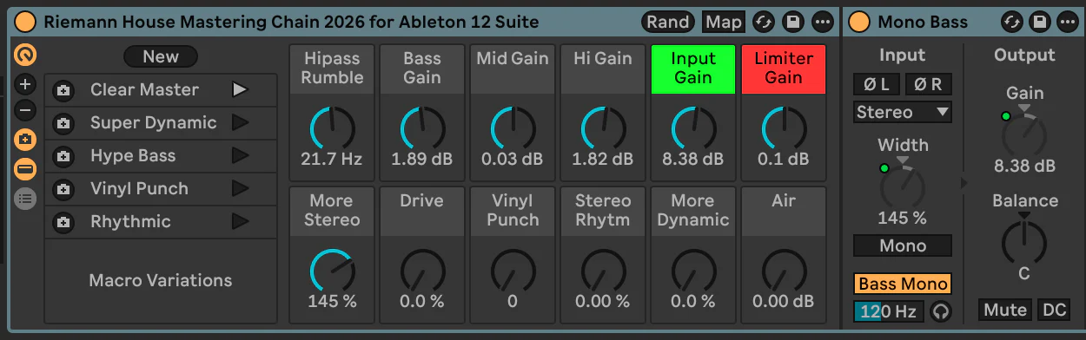Click the grey list icon in the rack sidebar
The height and width of the screenshot is (340, 1086).
25,198
